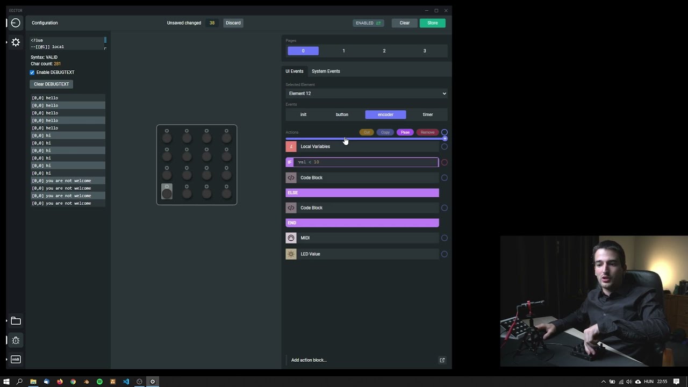Switch to page 3
Image resolution: width=688 pixels, height=387 pixels.
click(x=425, y=51)
